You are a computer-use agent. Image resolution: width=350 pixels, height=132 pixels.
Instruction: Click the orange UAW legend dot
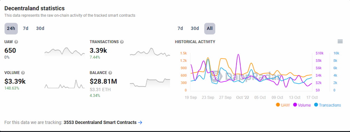(278, 105)
